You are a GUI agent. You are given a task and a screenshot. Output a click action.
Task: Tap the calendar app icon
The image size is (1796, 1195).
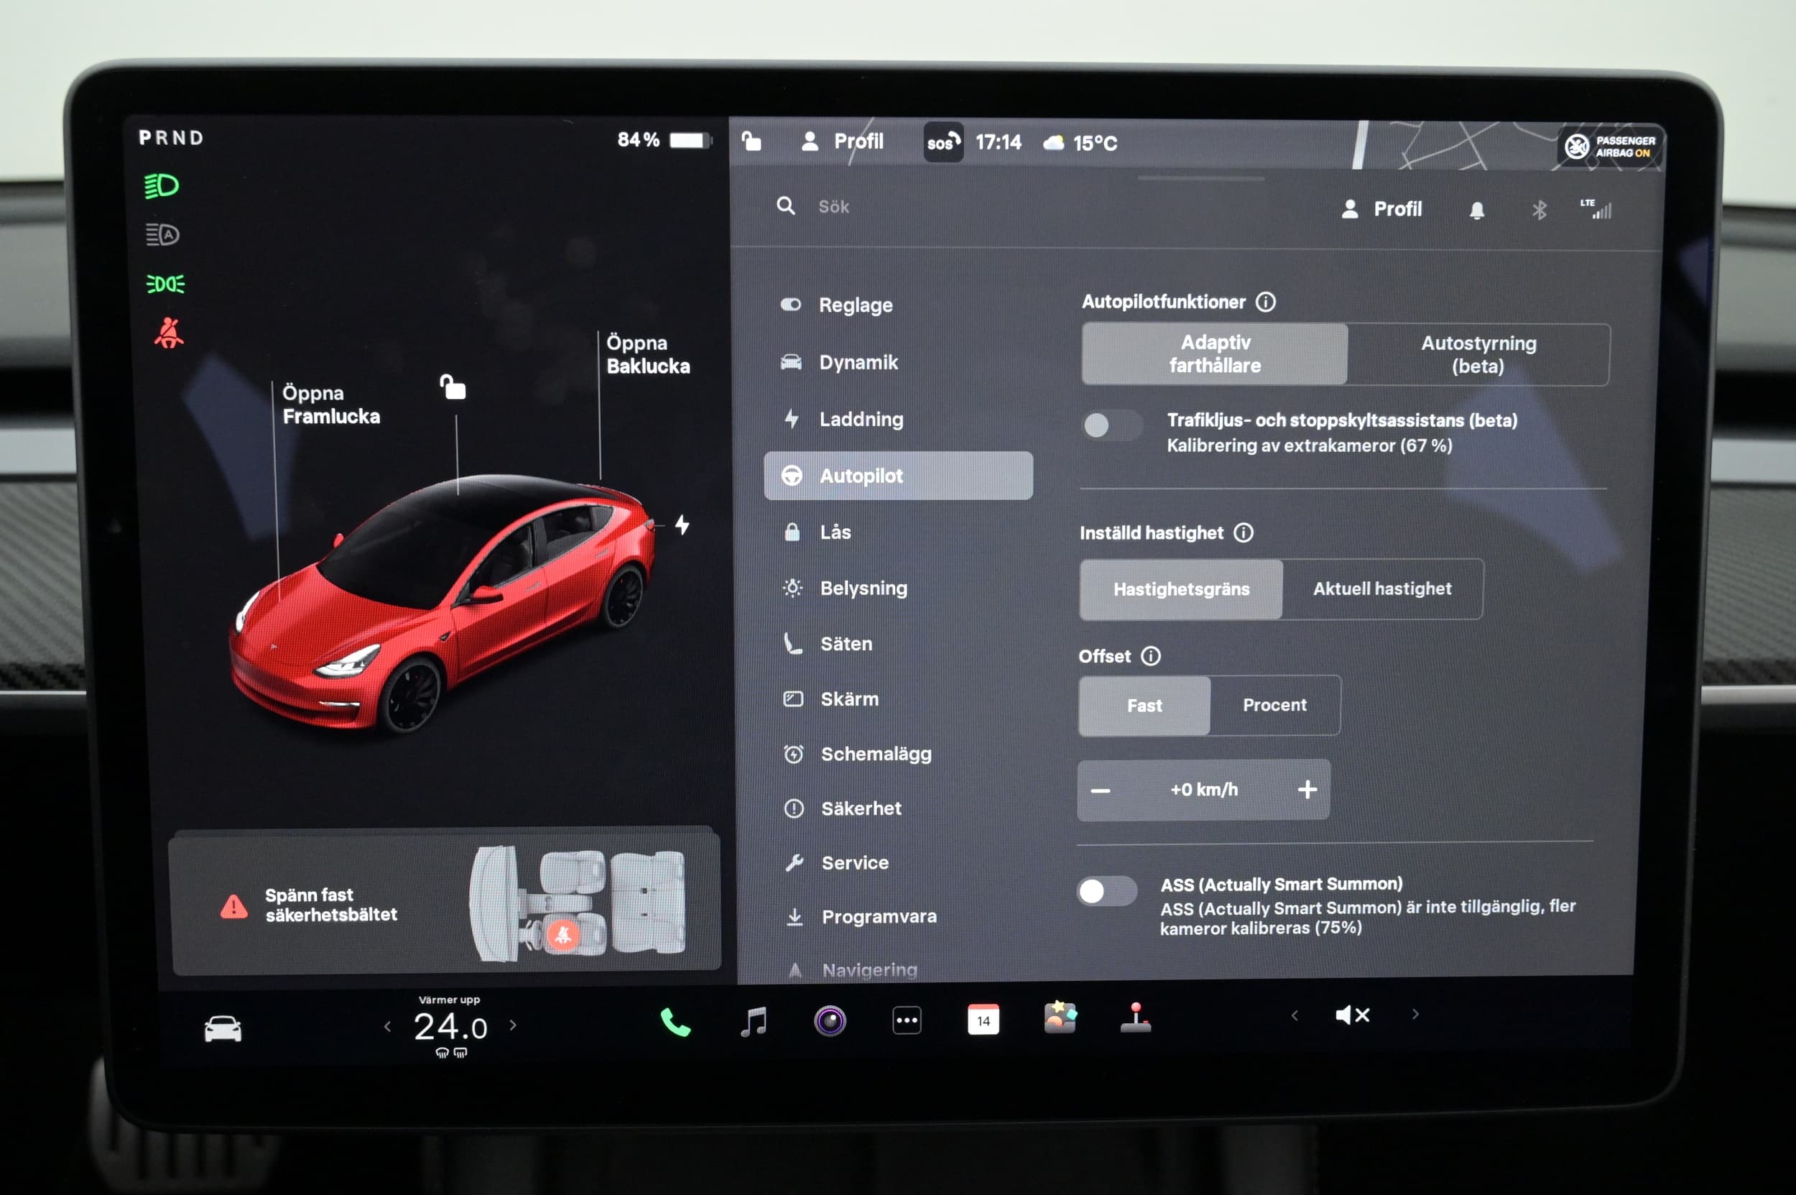coord(983,1020)
